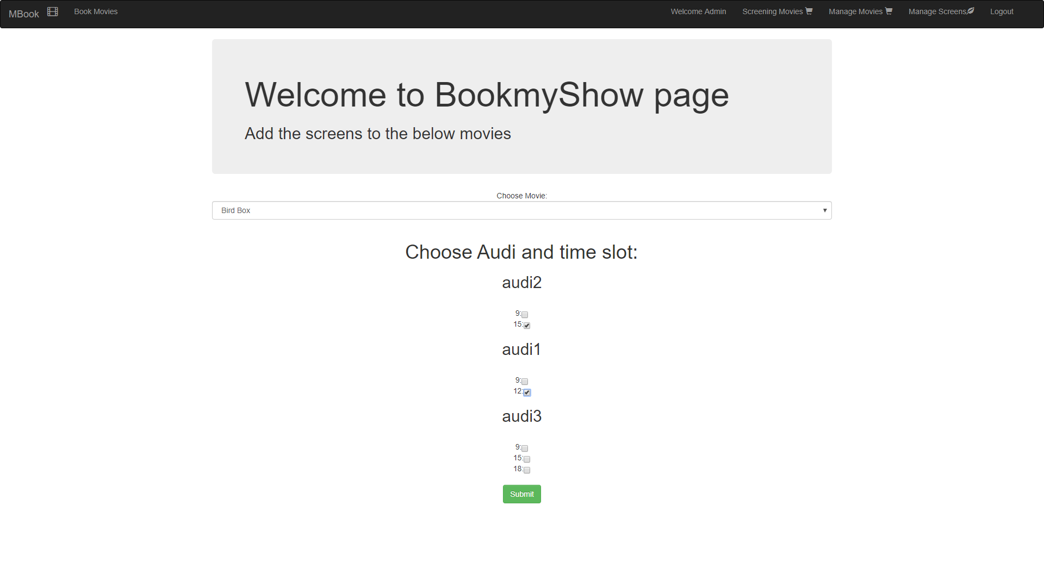Open the Choose Movie dropdown showing Bird Box
The width and height of the screenshot is (1044, 587).
click(x=522, y=210)
